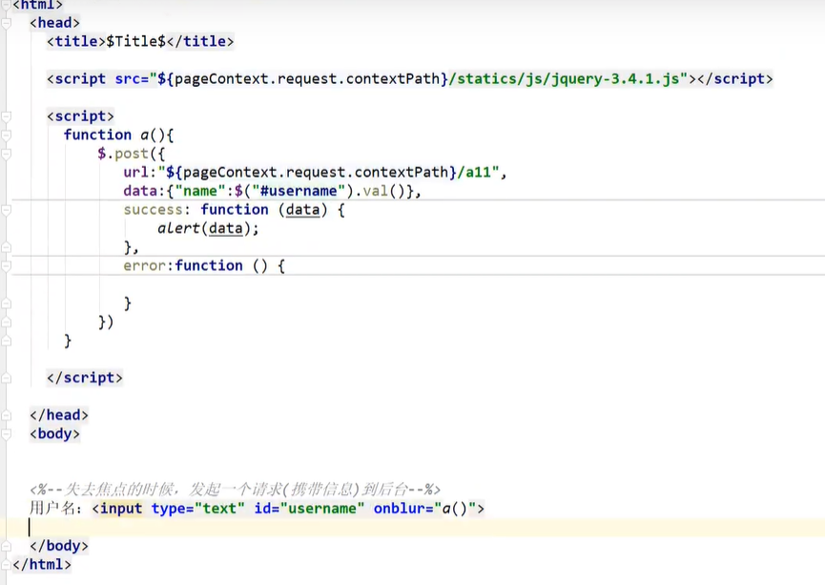Collapse function a() fold marker
The width and height of the screenshot is (825, 585).
[x=7, y=136]
